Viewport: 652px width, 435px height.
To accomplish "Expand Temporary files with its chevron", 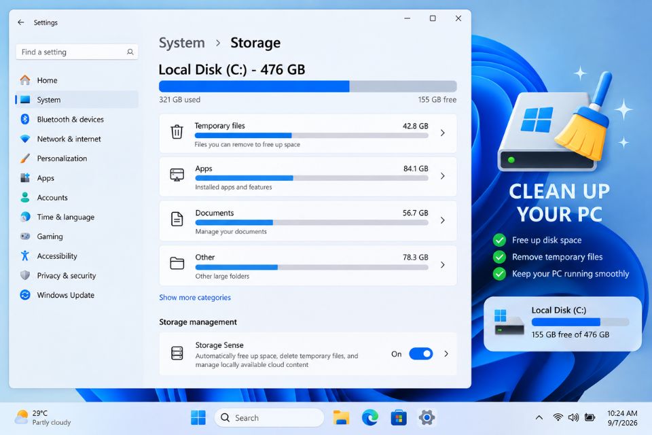I will (x=443, y=133).
